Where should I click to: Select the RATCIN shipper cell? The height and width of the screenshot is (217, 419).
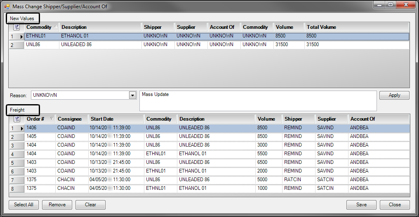tap(293, 180)
